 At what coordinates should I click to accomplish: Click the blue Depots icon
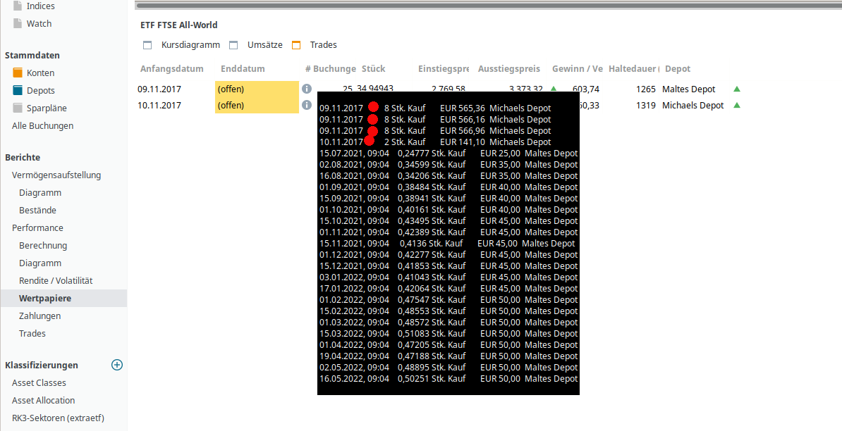18,90
